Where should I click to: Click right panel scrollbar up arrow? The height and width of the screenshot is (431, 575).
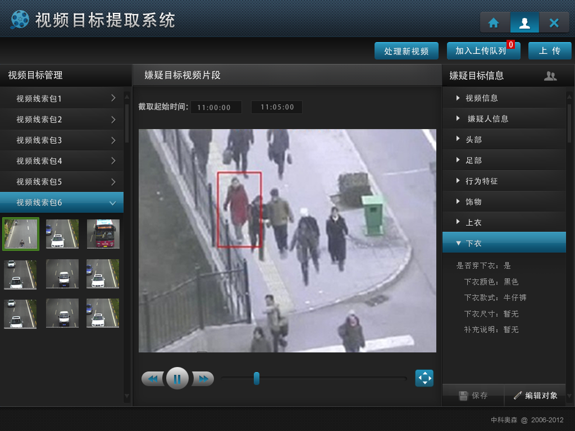(569, 97)
